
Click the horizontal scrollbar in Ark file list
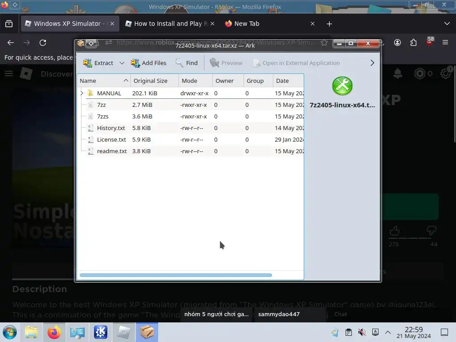click(x=175, y=275)
